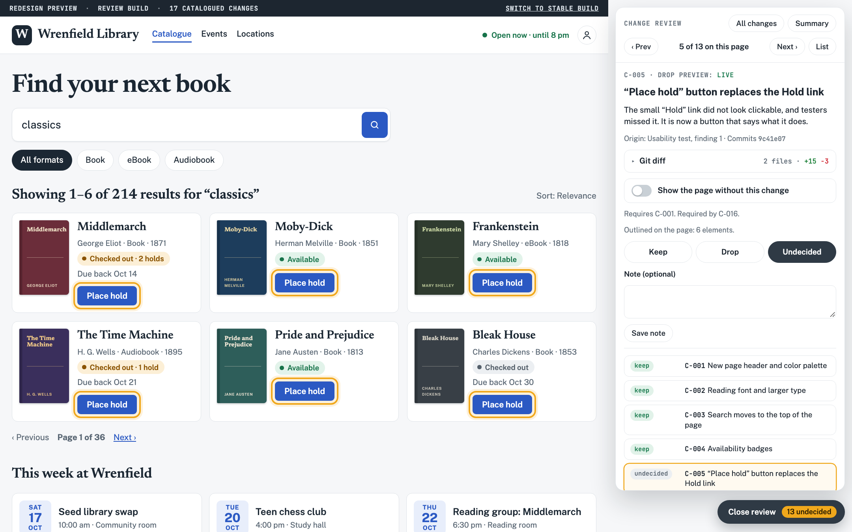Select C-001 New page header change
This screenshot has width=852, height=532.
coord(730,366)
